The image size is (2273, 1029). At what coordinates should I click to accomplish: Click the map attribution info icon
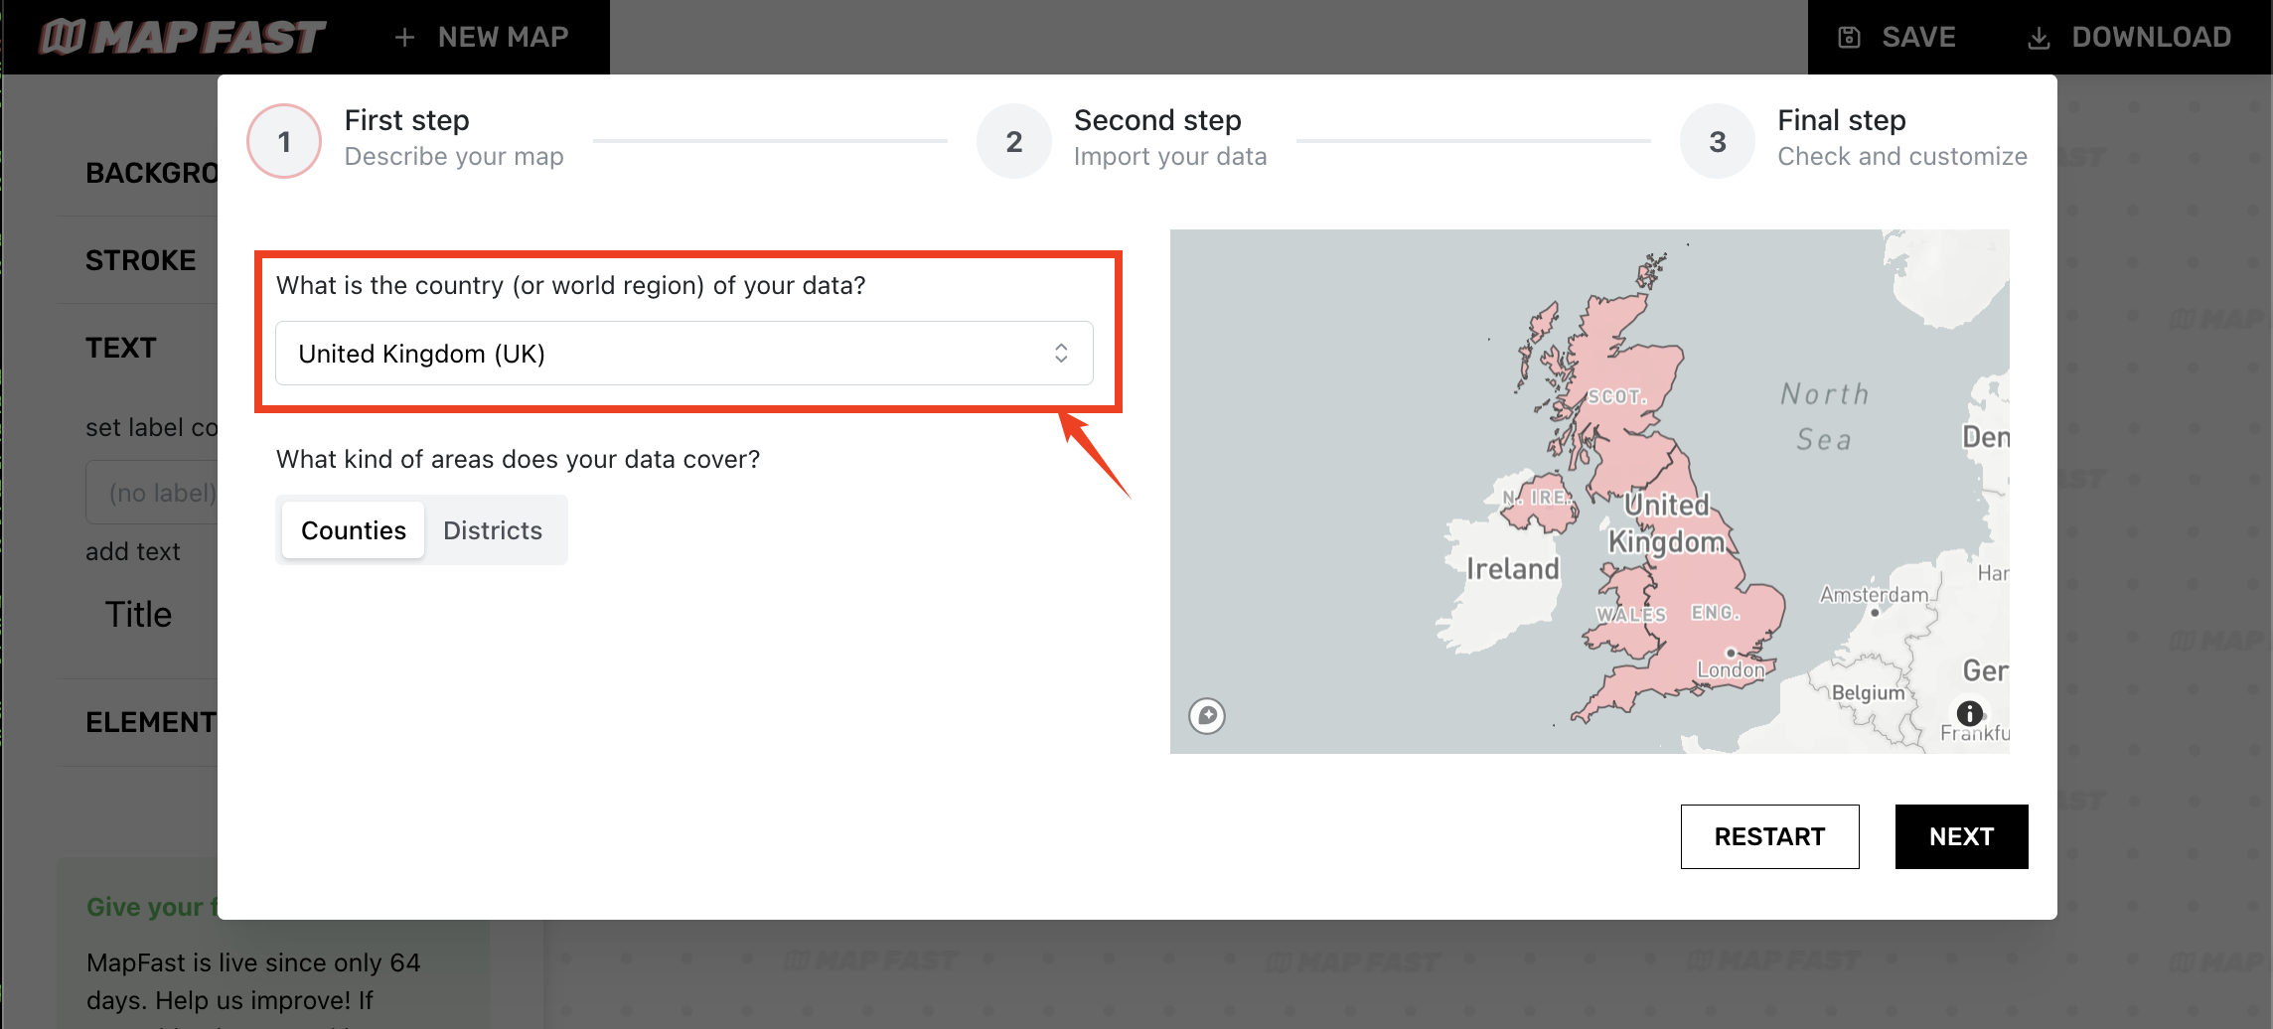click(1969, 713)
